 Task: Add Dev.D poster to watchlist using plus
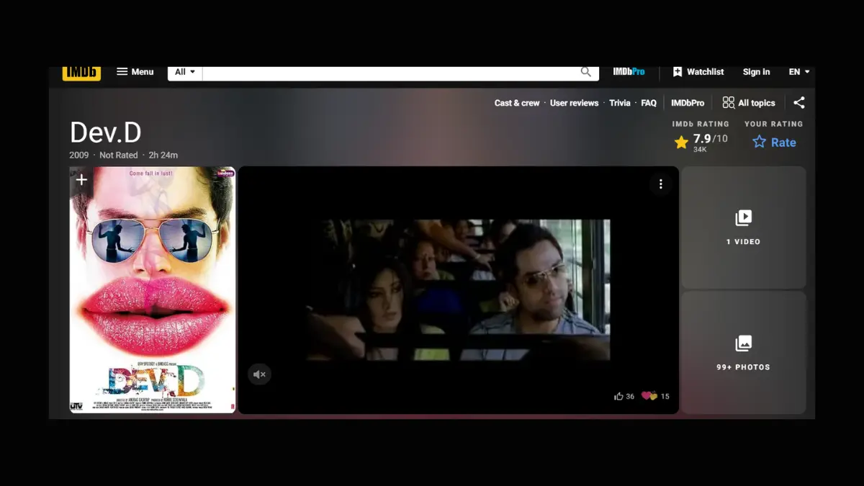tap(82, 180)
